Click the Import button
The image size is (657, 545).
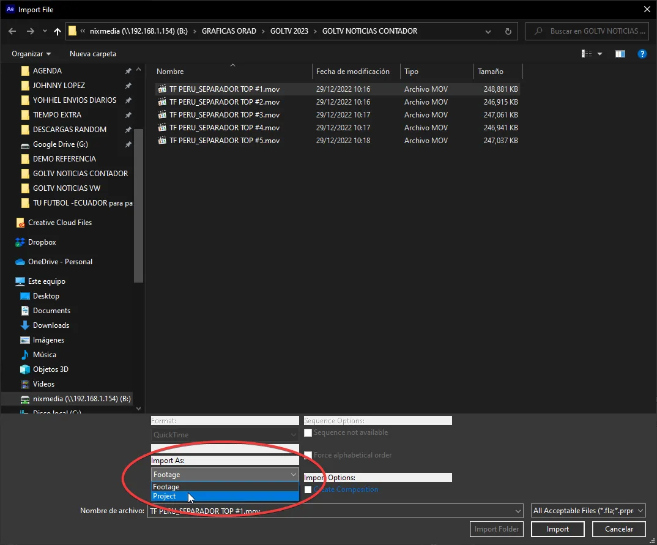click(x=557, y=528)
